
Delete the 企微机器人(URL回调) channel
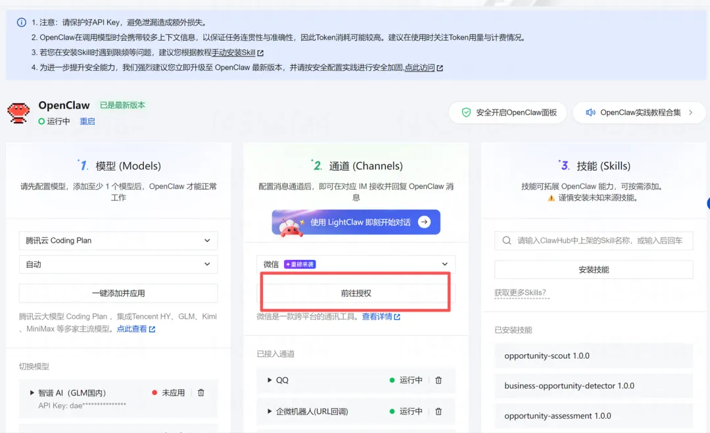point(438,411)
